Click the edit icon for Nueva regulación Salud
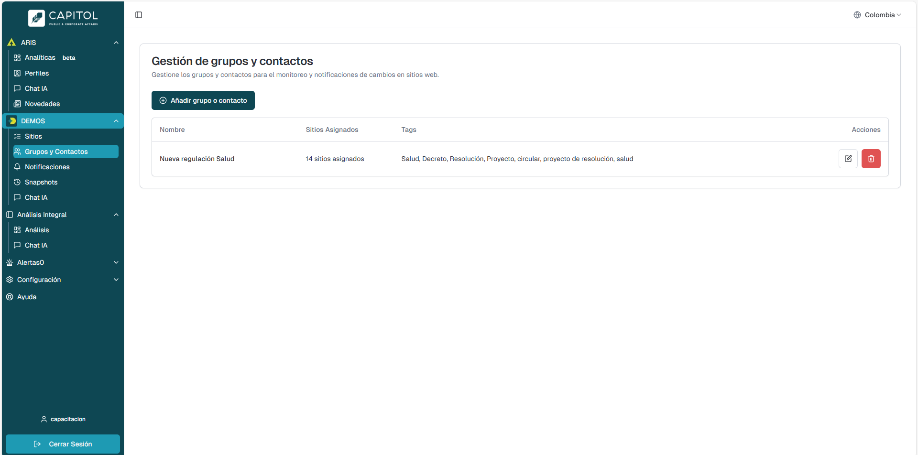The image size is (918, 455). pyautogui.click(x=848, y=159)
